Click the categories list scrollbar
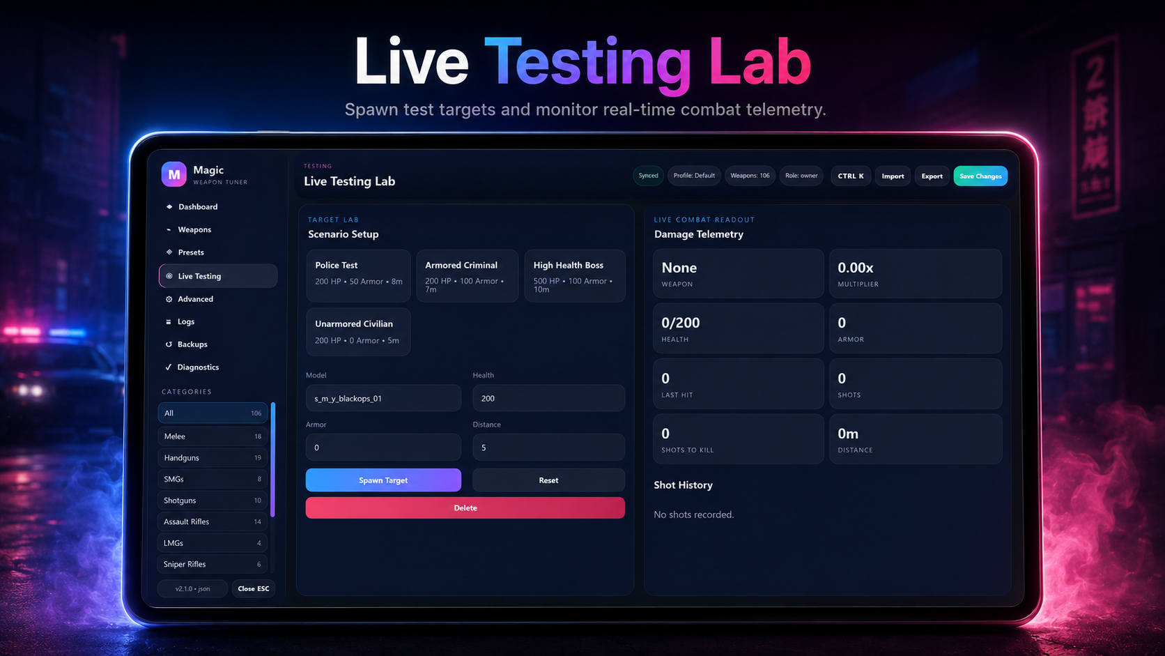1165x656 pixels. [x=272, y=460]
